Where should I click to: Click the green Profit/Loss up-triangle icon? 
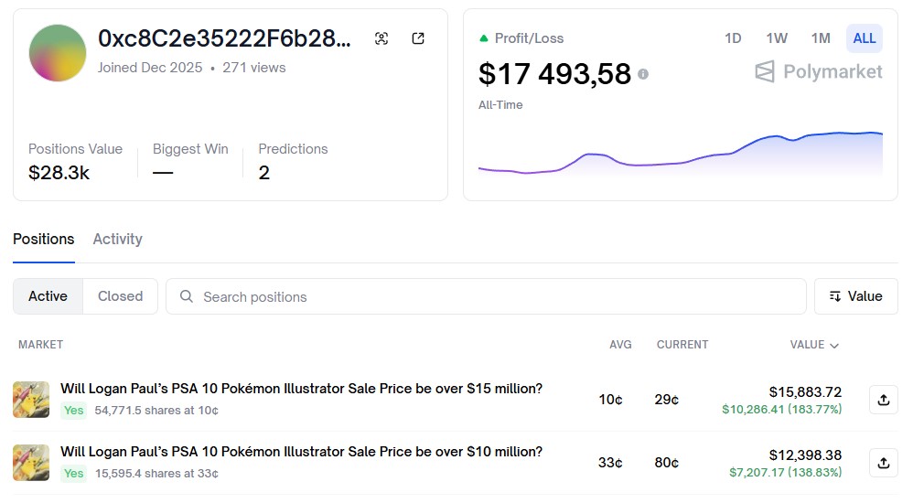point(484,38)
